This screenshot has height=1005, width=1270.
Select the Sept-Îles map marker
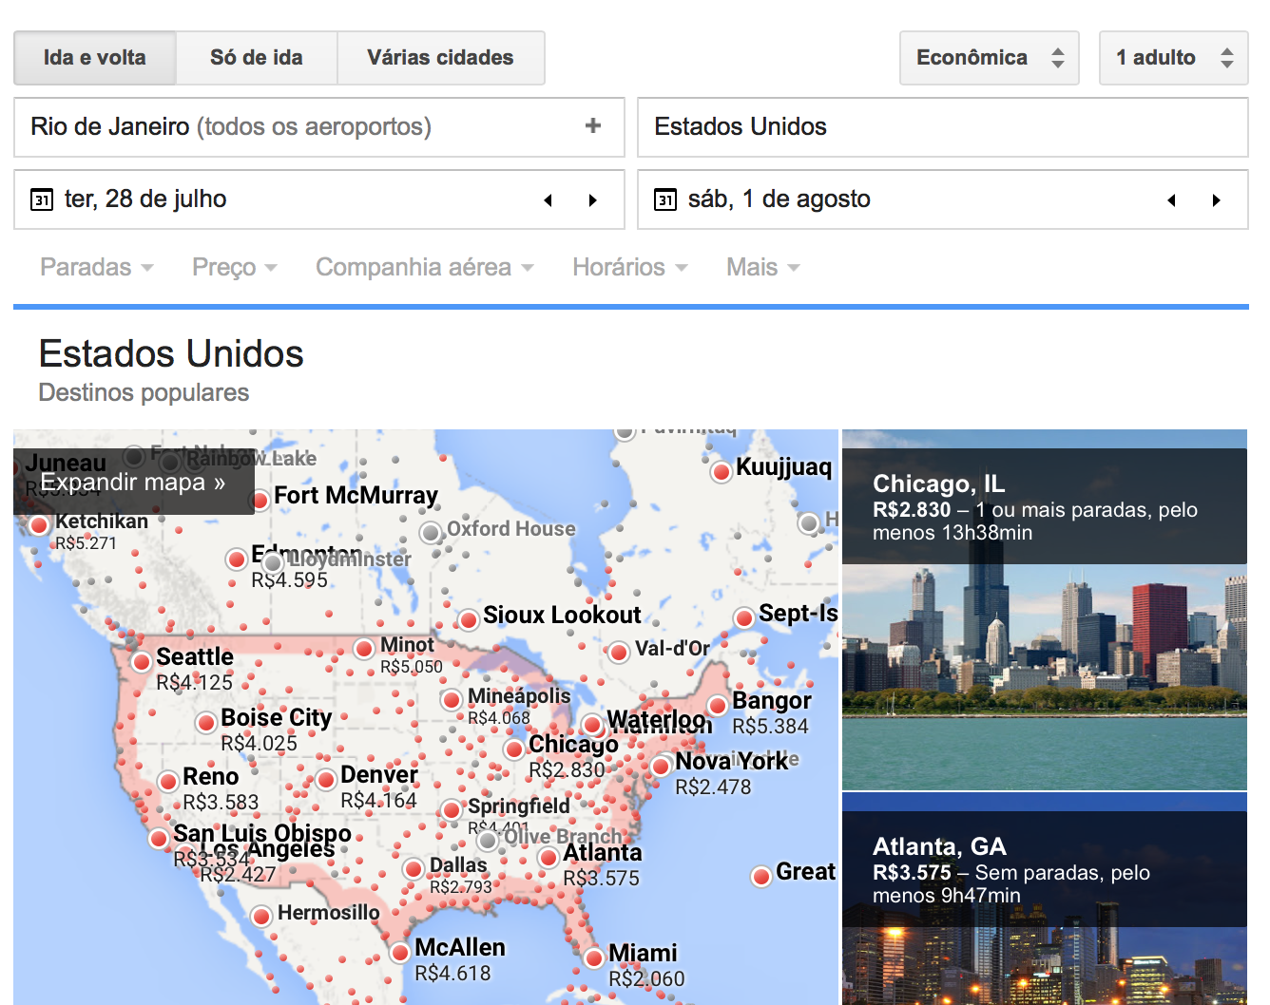(744, 617)
